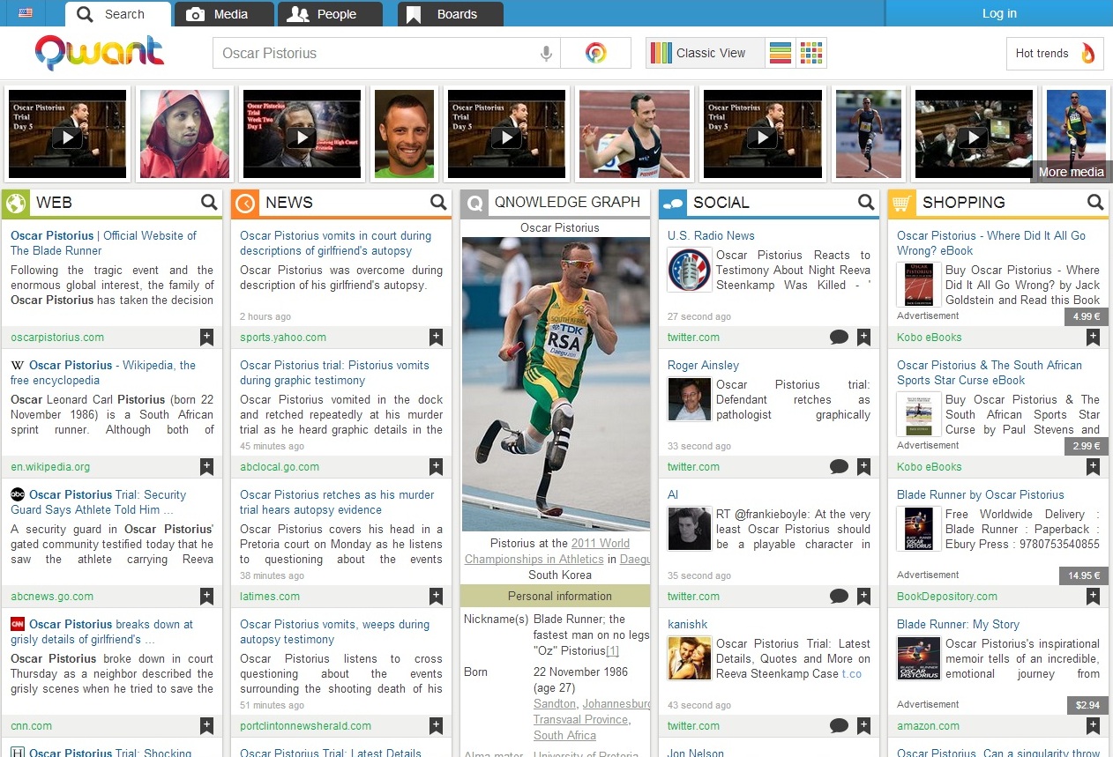The height and width of the screenshot is (757, 1113).
Task: Open 'South African Sports Star Curse eBook' listing
Action: click(989, 373)
